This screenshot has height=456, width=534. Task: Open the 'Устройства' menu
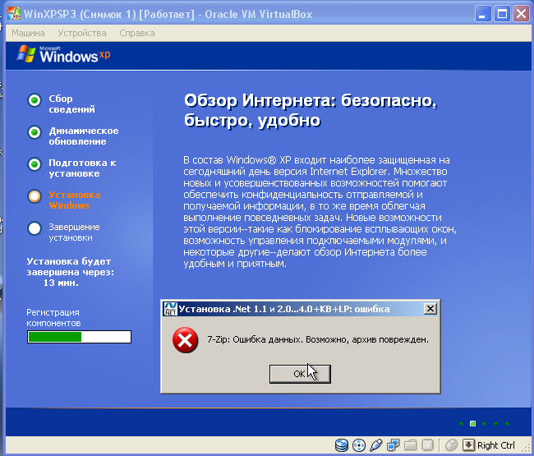coord(82,33)
